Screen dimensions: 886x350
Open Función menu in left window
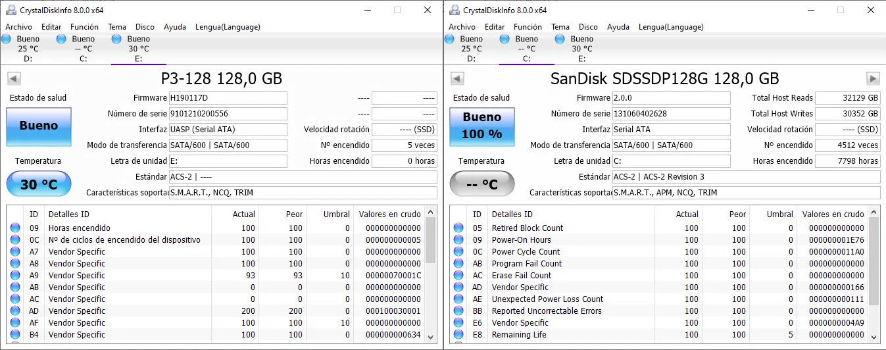tap(85, 27)
